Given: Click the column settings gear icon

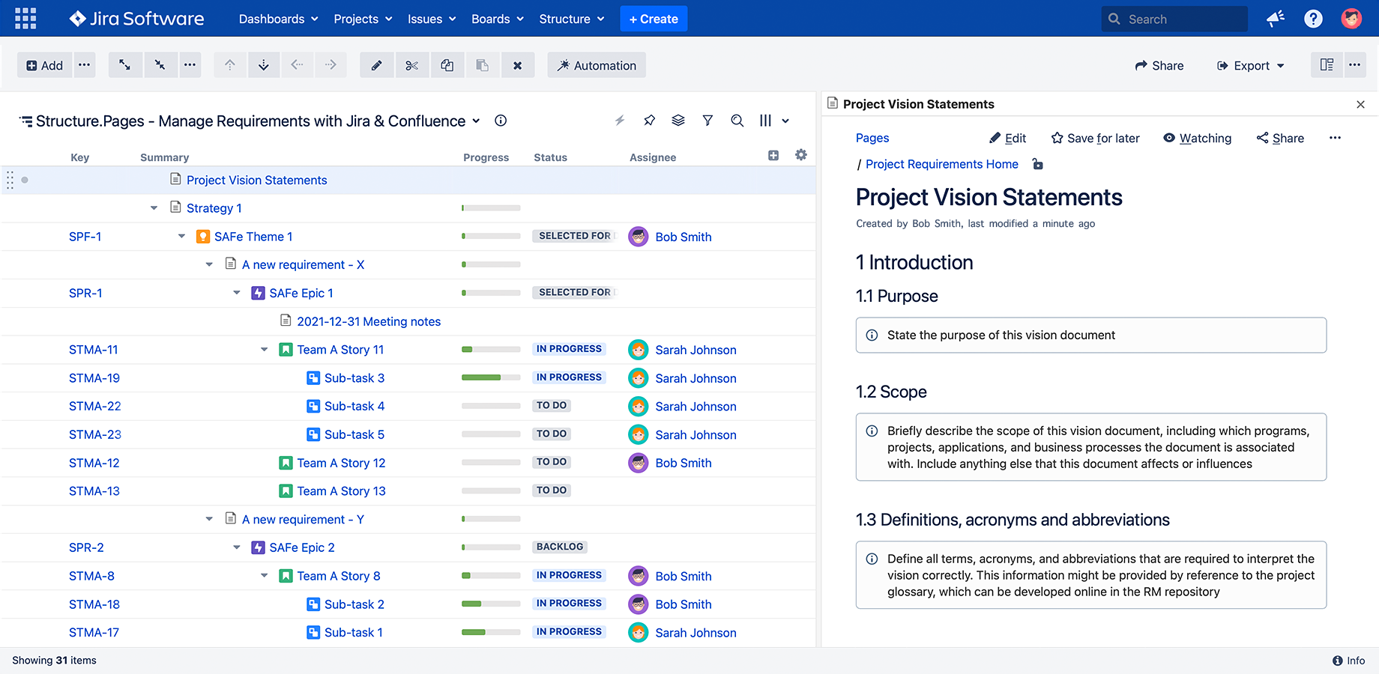Looking at the screenshot, I should (x=801, y=155).
